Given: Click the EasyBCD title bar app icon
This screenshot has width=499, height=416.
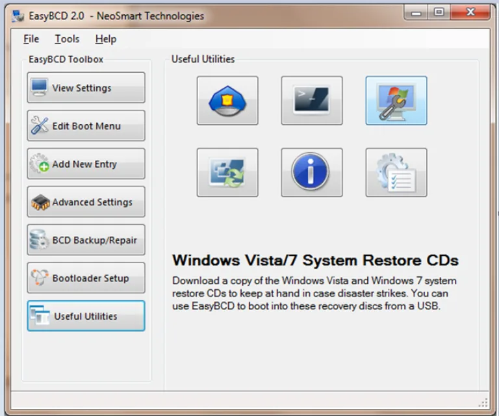Looking at the screenshot, I should pos(18,16).
